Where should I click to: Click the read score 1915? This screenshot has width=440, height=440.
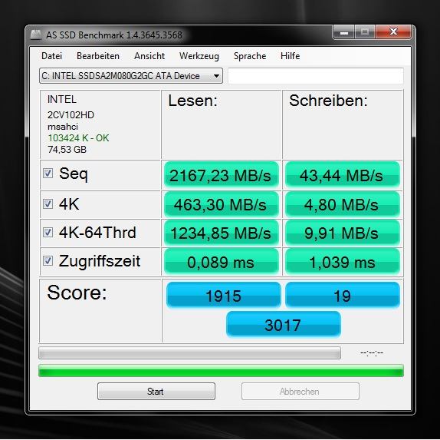tap(223, 295)
